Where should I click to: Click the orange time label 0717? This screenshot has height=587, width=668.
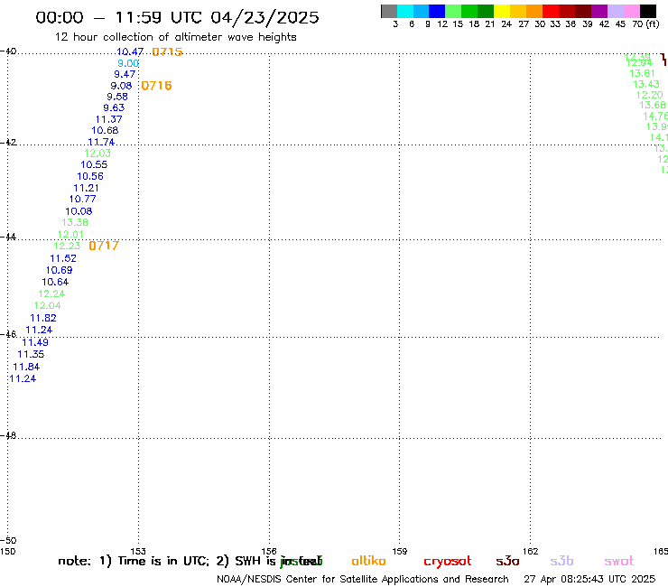coord(104,246)
